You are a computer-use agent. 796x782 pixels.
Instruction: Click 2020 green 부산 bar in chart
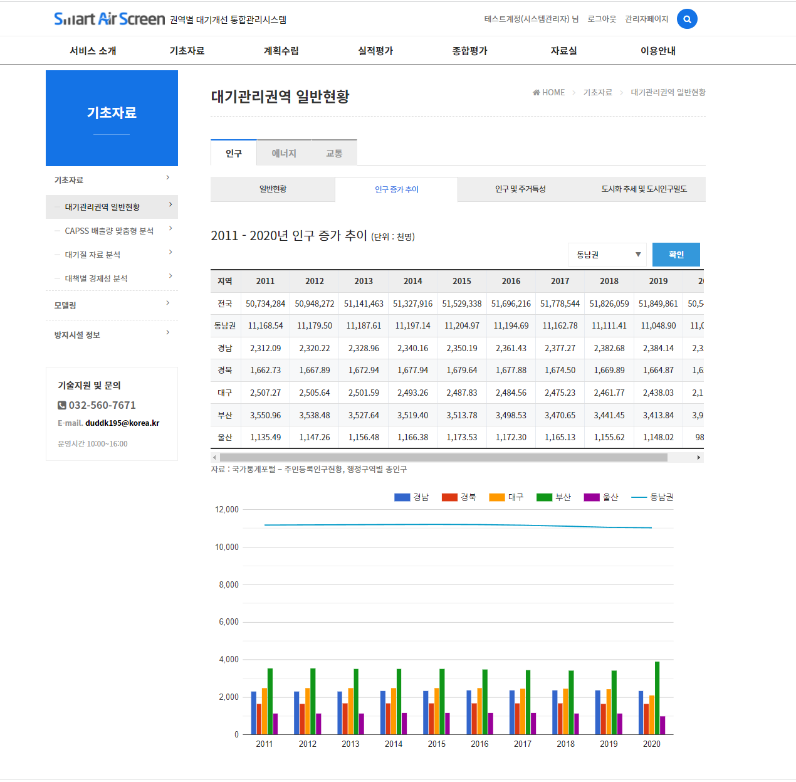[657, 698]
